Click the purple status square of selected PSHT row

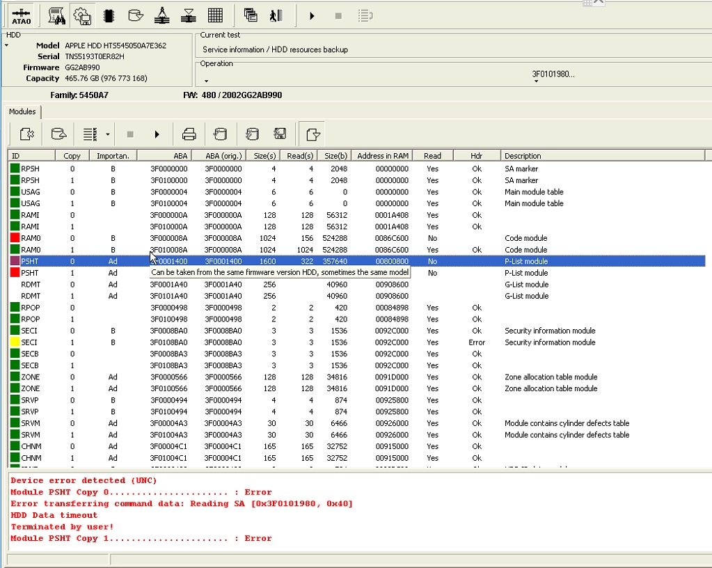[x=15, y=261]
